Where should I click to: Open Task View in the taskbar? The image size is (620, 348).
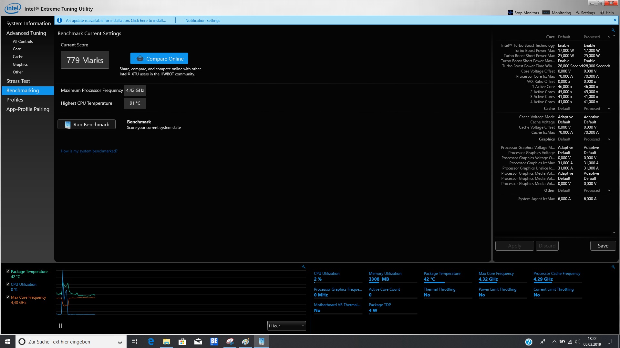[134, 342]
